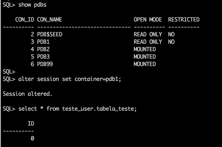This screenshot has height=147, width=222.
Task: Click the ID column header in results
Action: (31, 124)
